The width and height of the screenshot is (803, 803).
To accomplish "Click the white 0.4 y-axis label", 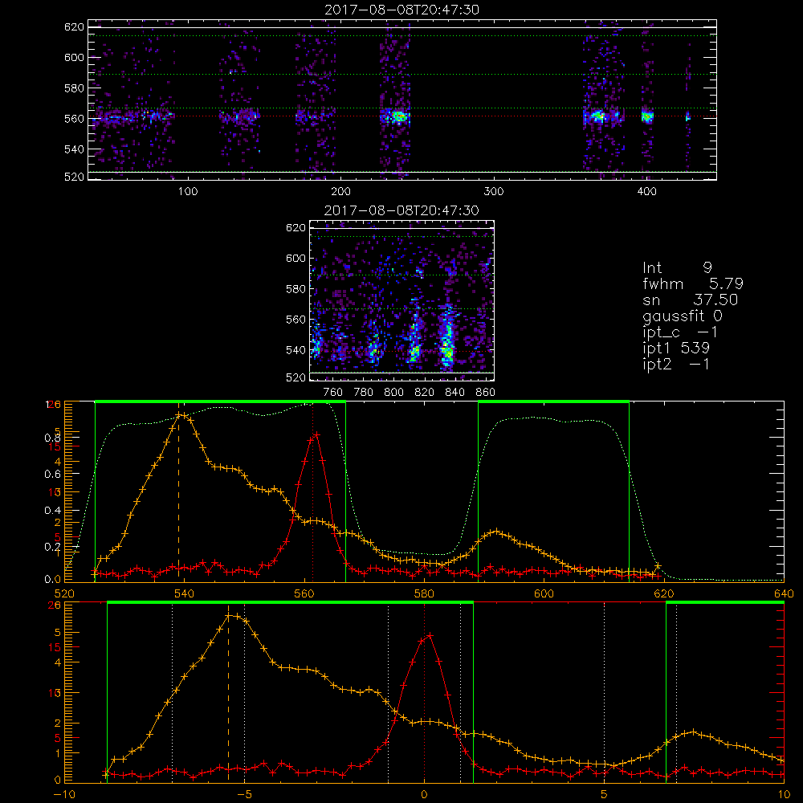I will point(52,510).
